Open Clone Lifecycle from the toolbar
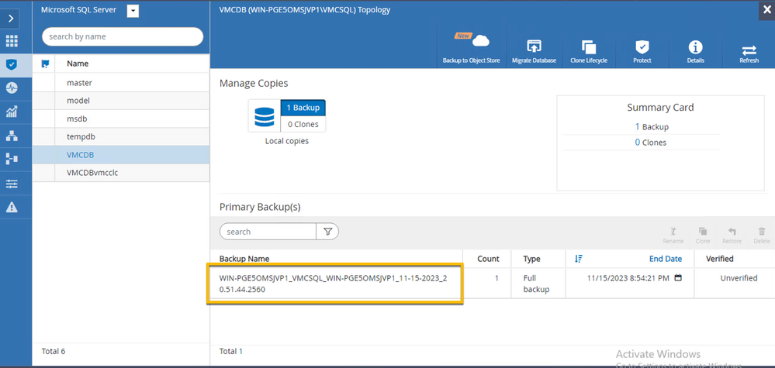Viewport: 775px width, 368px height. pyautogui.click(x=588, y=49)
